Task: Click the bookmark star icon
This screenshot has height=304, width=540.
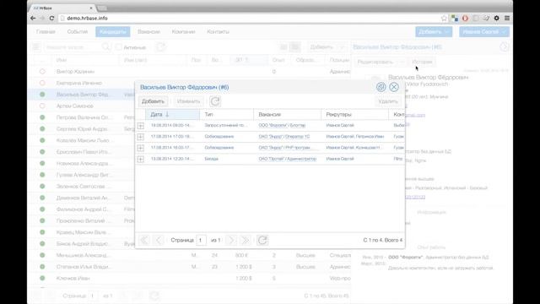Action: (444, 19)
